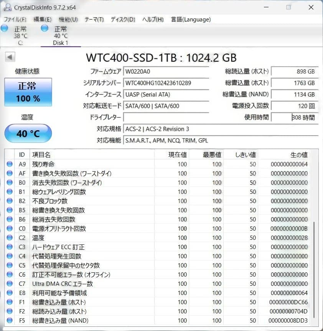Screen dimensions: 323x331
Task: Click the power-on hours value 808 時間
Action: (295, 117)
